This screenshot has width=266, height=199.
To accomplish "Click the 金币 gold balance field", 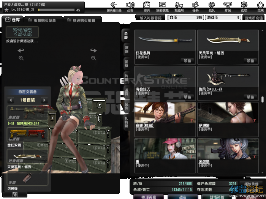I will click(x=185, y=17).
